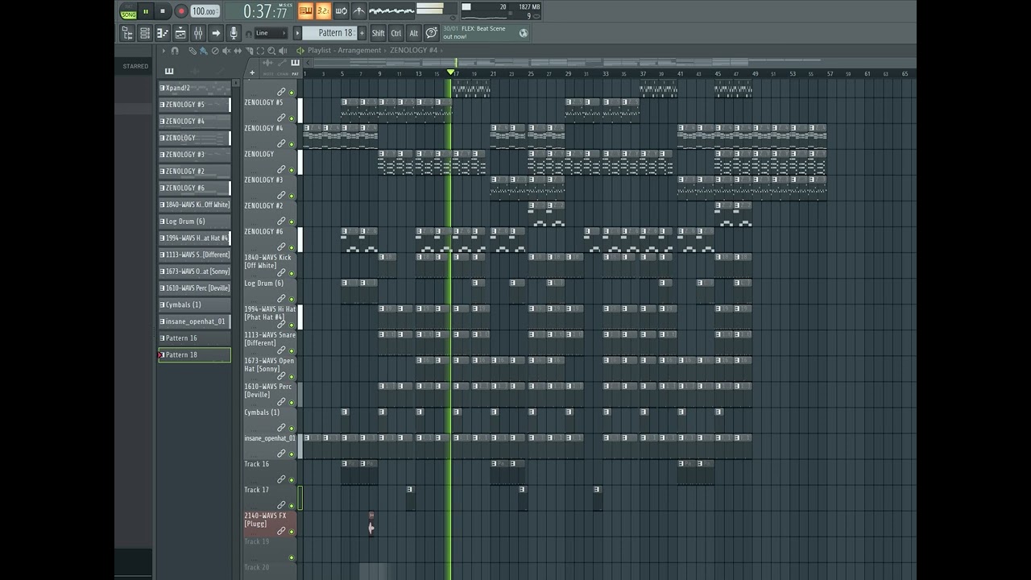1031x580 pixels.
Task: Select the Draw pencil tool
Action: pos(193,51)
